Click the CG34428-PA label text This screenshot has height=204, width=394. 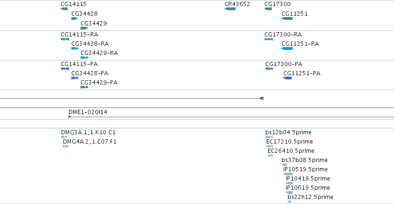[90, 73]
